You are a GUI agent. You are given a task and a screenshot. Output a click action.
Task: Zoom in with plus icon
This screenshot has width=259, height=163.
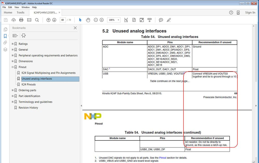(101, 20)
